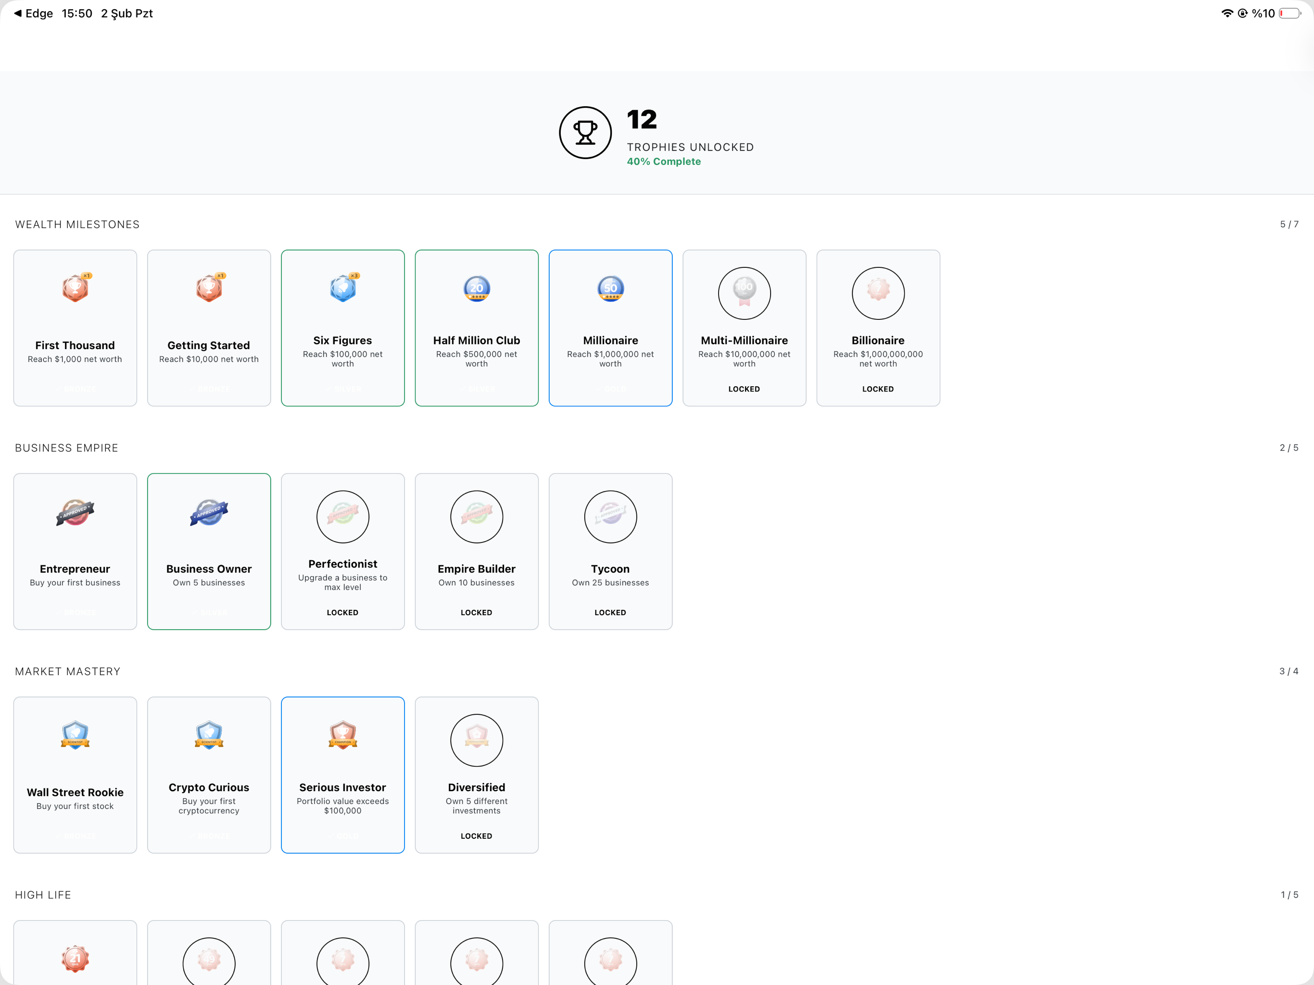The width and height of the screenshot is (1314, 985).
Task: Tap the fifth High Life locked badge
Action: tap(610, 961)
